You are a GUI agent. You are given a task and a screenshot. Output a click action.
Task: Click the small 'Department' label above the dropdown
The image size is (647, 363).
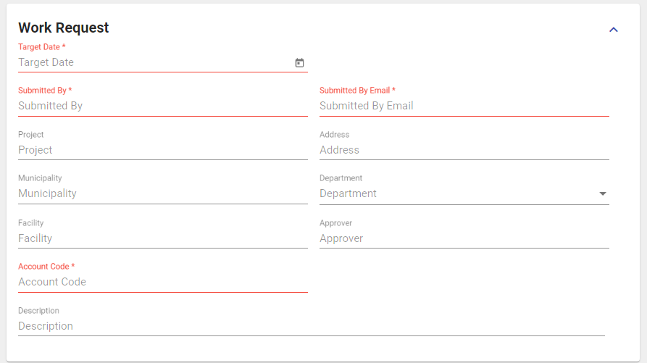tap(341, 178)
